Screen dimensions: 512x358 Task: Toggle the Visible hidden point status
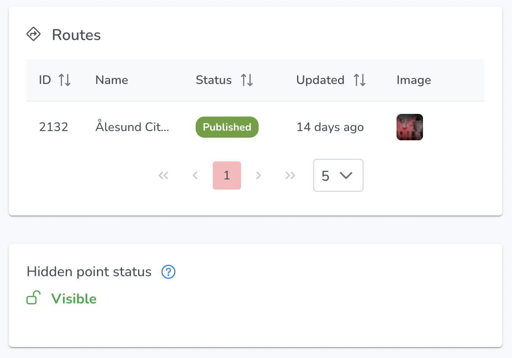pos(74,299)
